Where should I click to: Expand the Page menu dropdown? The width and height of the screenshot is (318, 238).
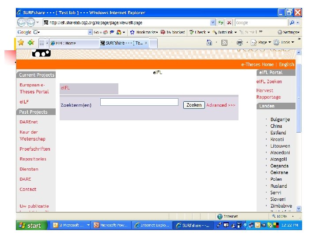[x=270, y=42]
